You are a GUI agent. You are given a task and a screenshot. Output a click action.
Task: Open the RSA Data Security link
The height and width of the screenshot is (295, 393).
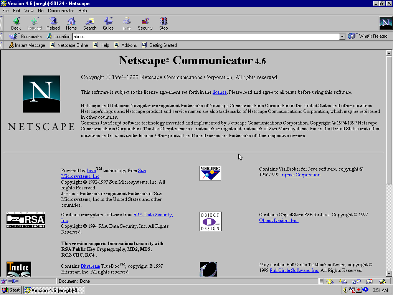[153, 215]
